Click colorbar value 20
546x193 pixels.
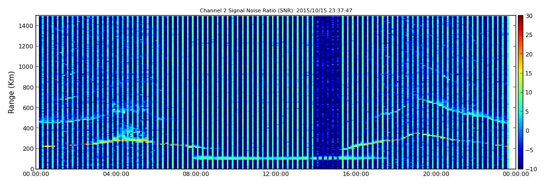(529, 54)
